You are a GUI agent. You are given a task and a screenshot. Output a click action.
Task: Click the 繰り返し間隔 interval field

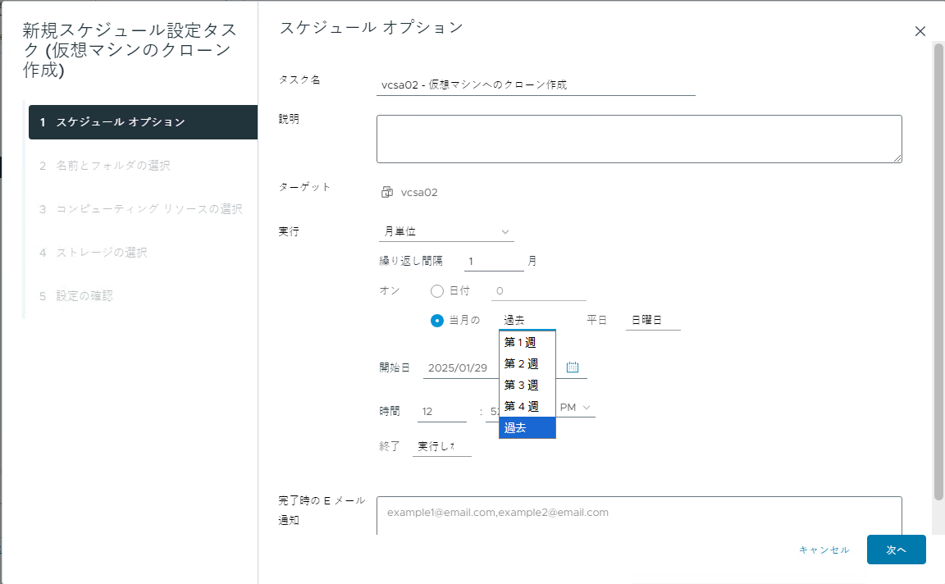(493, 262)
